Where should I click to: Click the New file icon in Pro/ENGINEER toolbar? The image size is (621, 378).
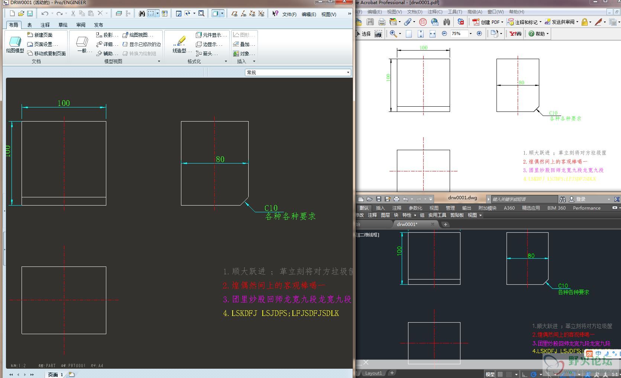pos(12,14)
